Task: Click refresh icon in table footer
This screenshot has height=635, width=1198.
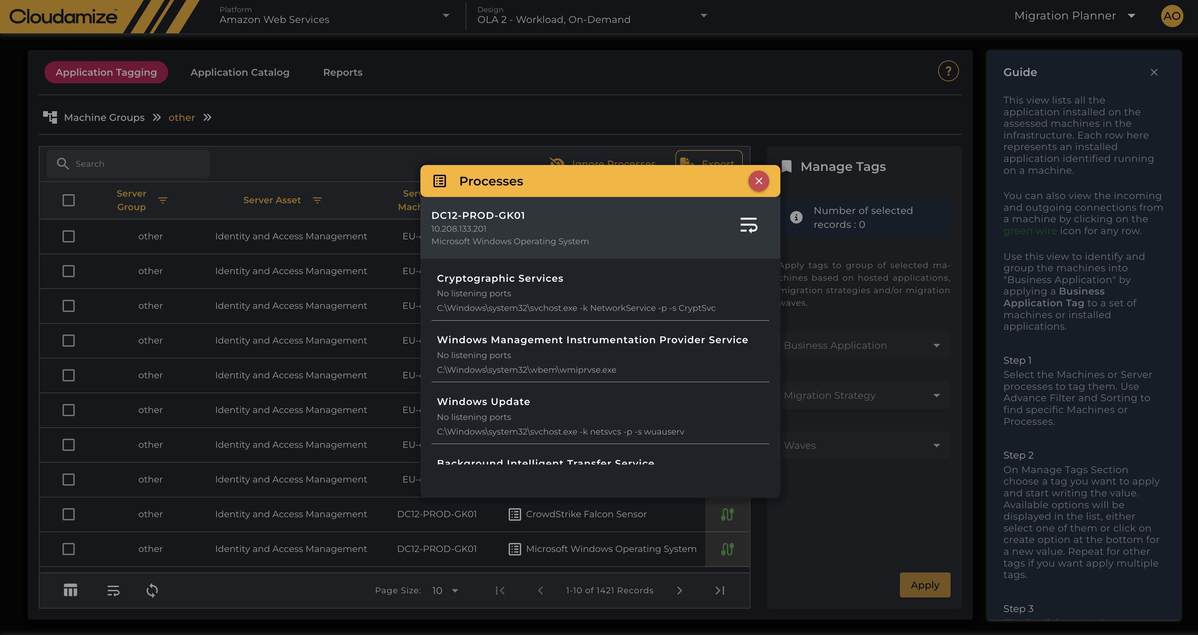Action: point(152,591)
